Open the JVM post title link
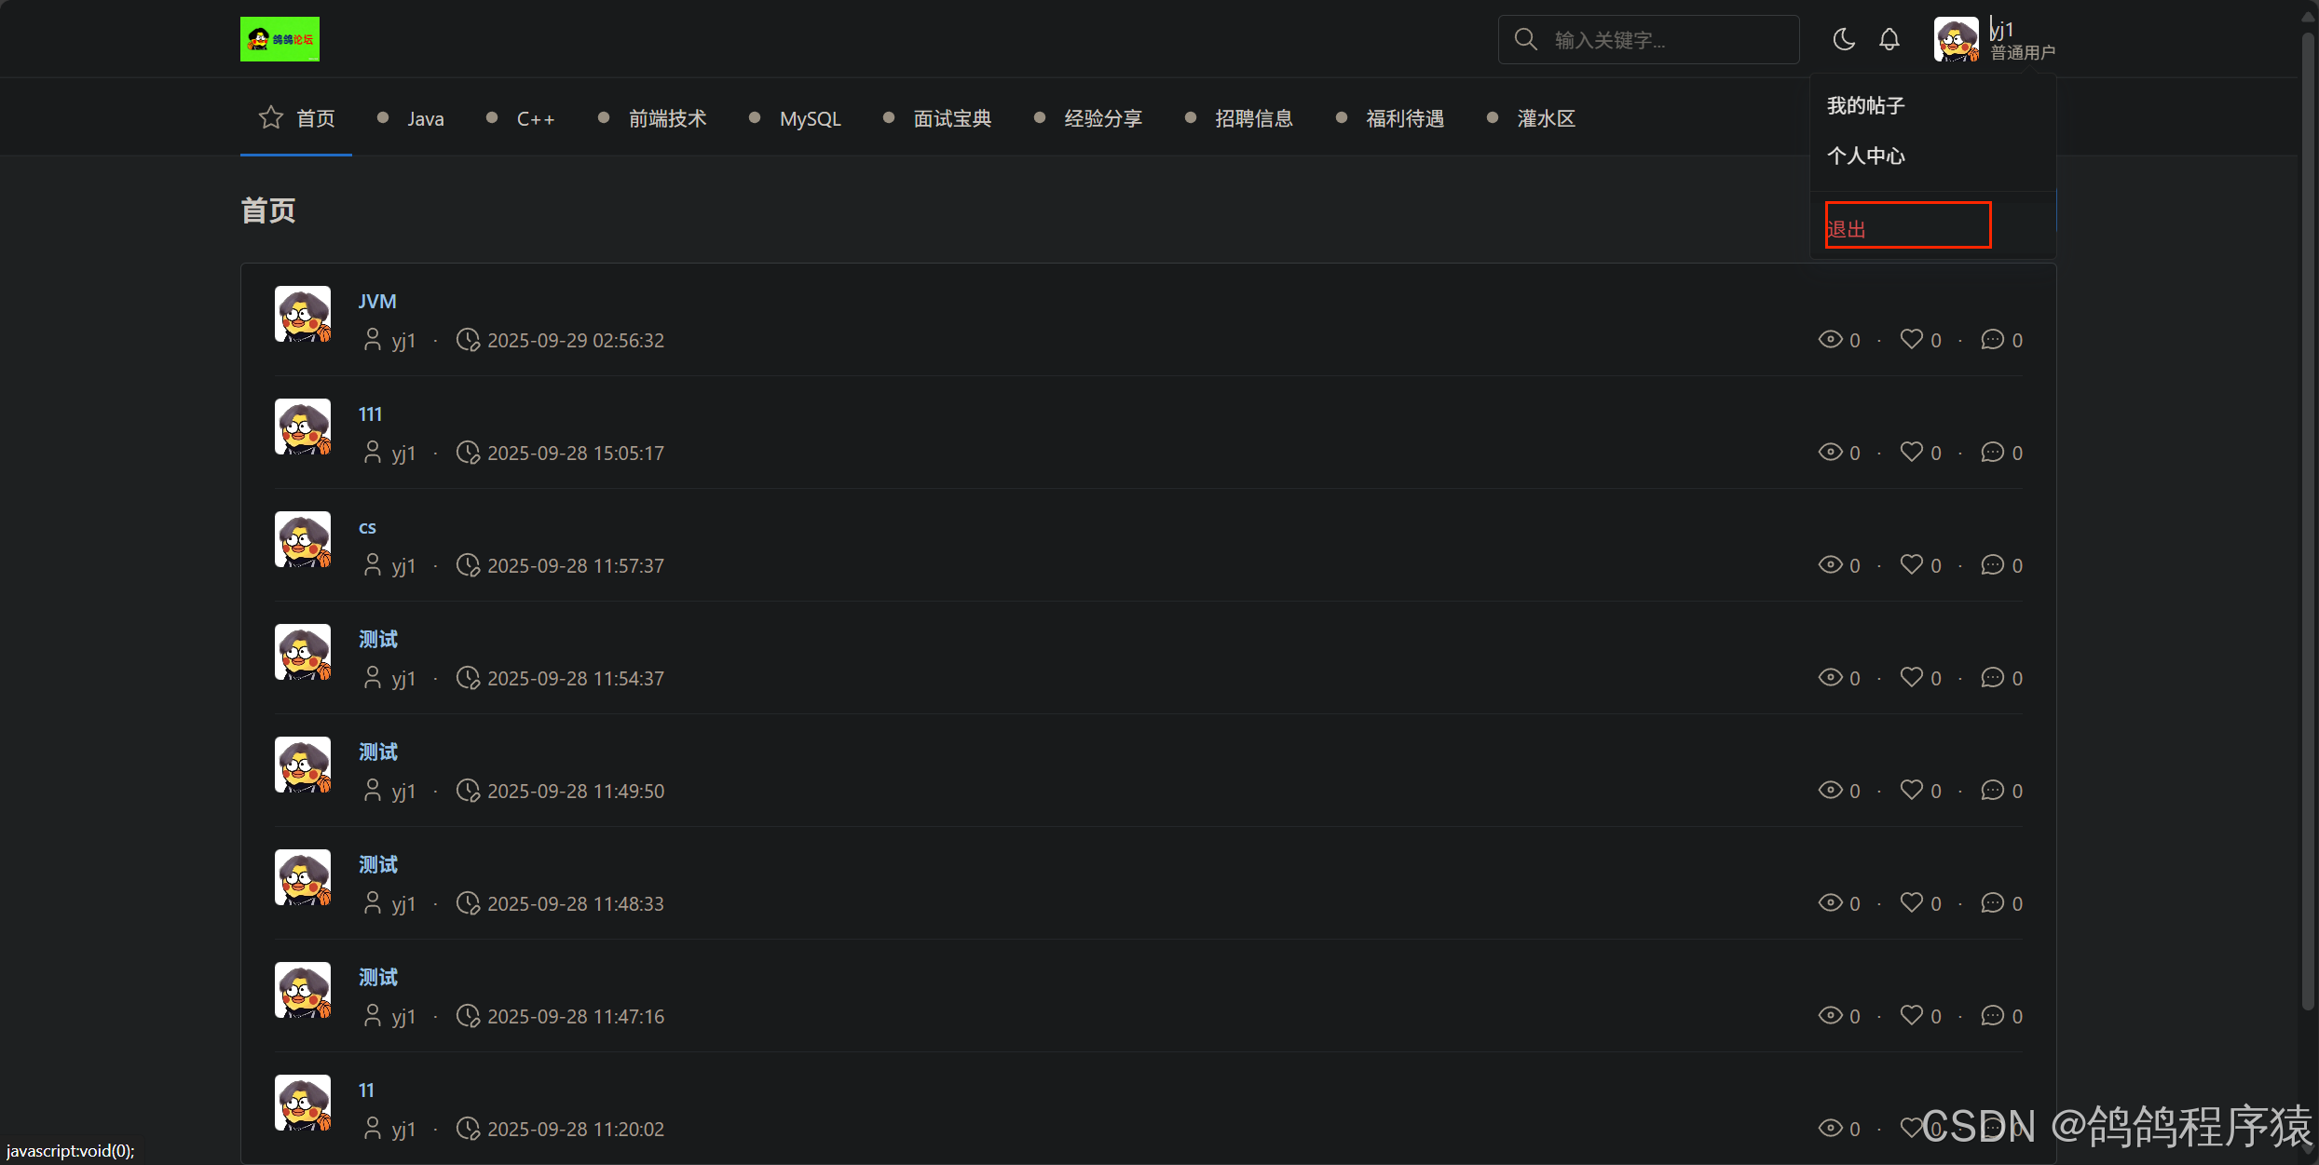The image size is (2319, 1165). click(x=377, y=301)
